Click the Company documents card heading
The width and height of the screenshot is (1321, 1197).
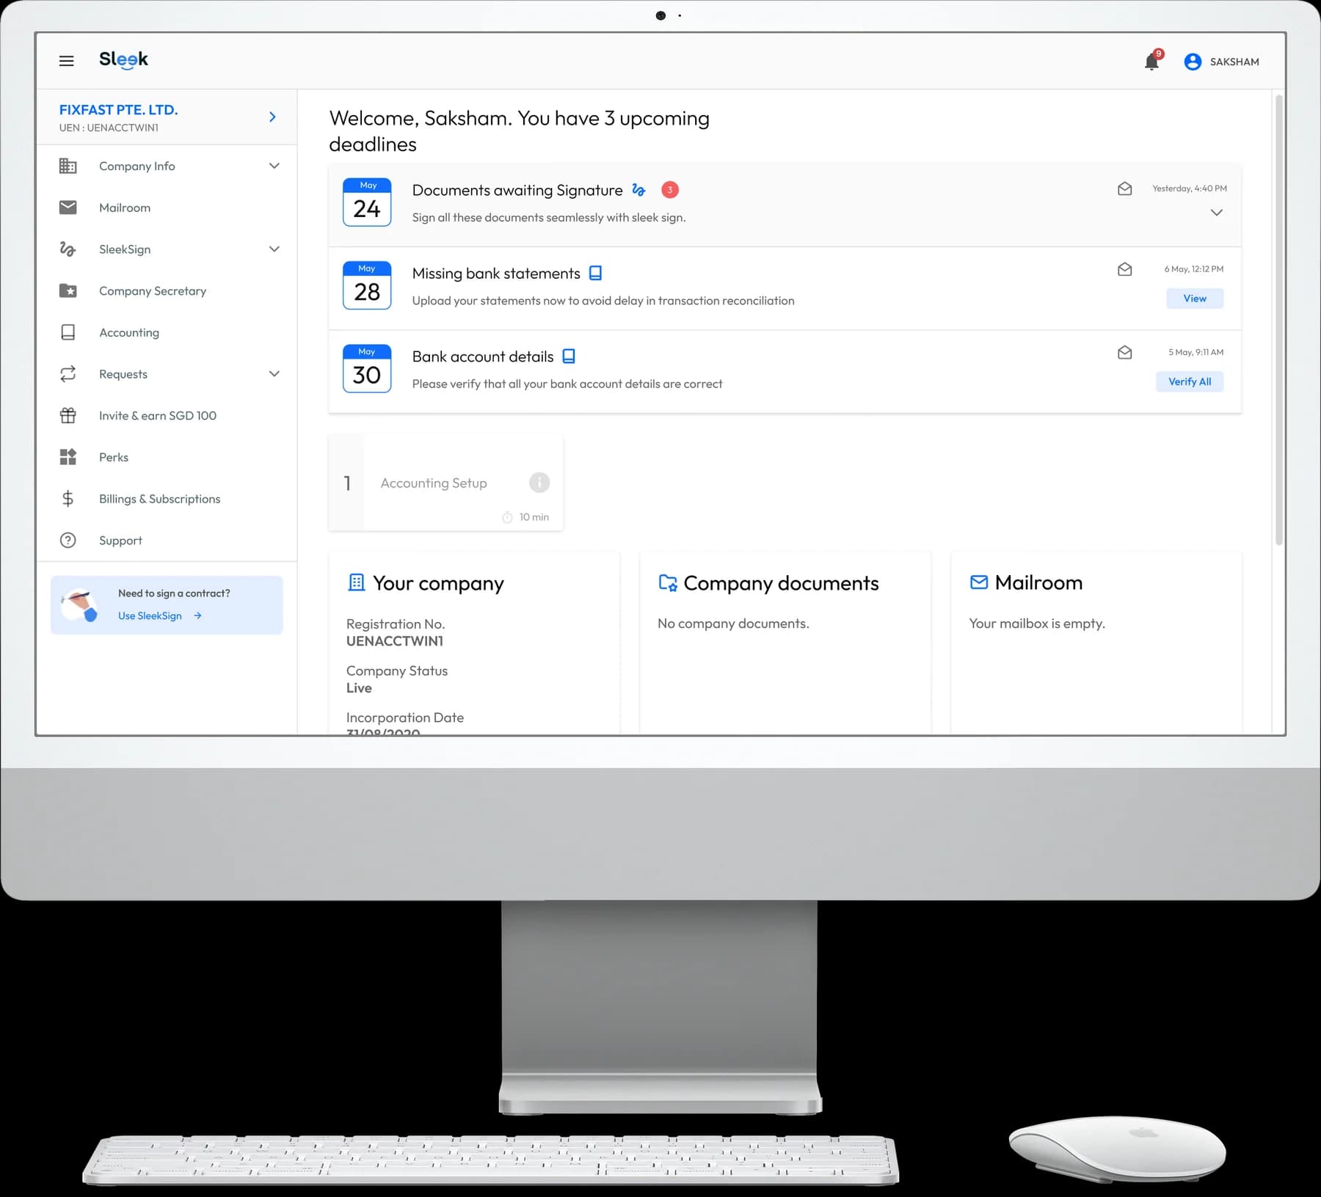pyautogui.click(x=781, y=583)
